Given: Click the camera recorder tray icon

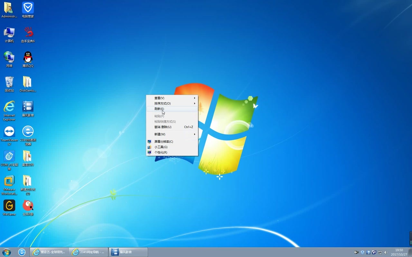Looking at the screenshot, I should pyautogui.click(x=356, y=252).
